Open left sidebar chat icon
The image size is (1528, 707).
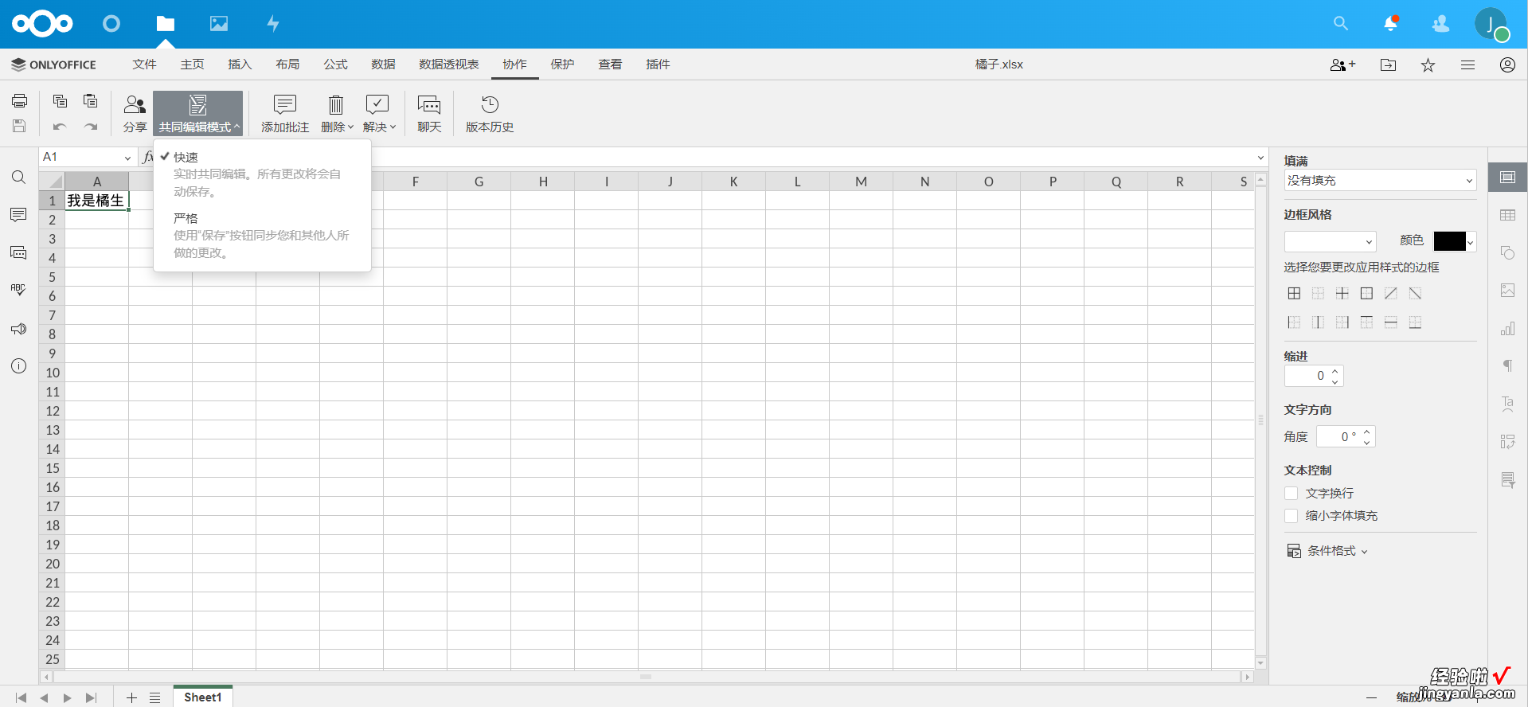point(19,252)
